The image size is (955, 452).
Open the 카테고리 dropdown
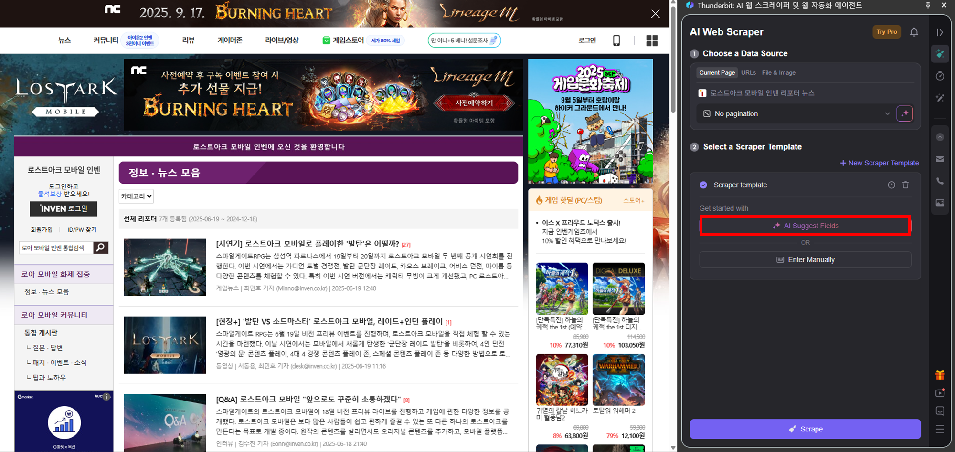[136, 196]
